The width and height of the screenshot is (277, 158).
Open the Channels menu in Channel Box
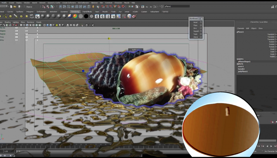240,28
